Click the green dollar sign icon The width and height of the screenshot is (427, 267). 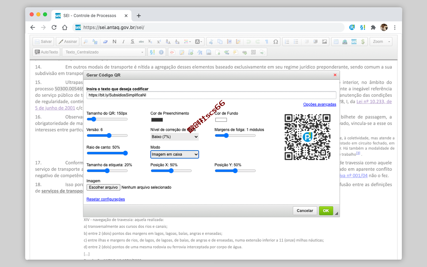[x=363, y=42]
